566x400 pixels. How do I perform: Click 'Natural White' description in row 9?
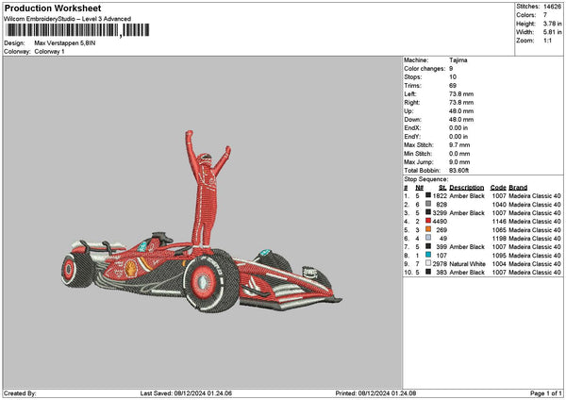point(468,263)
